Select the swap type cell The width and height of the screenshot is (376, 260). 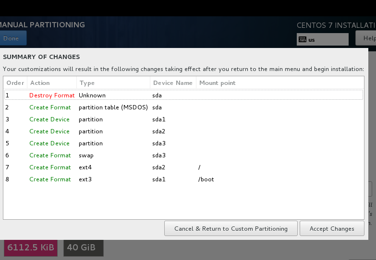(x=86, y=155)
